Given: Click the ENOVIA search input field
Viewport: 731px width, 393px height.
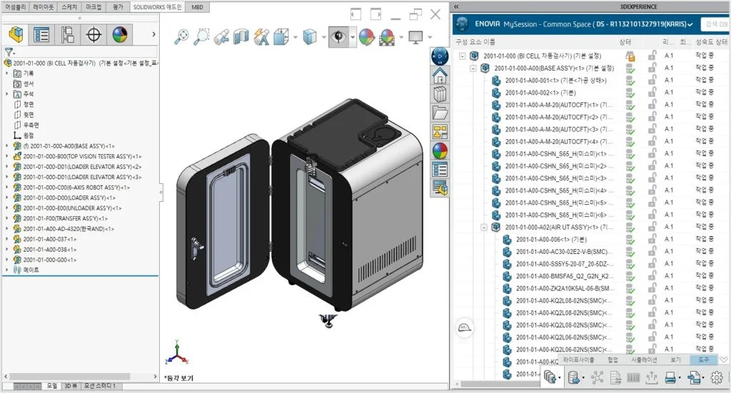Looking at the screenshot, I should pyautogui.click(x=715, y=24).
